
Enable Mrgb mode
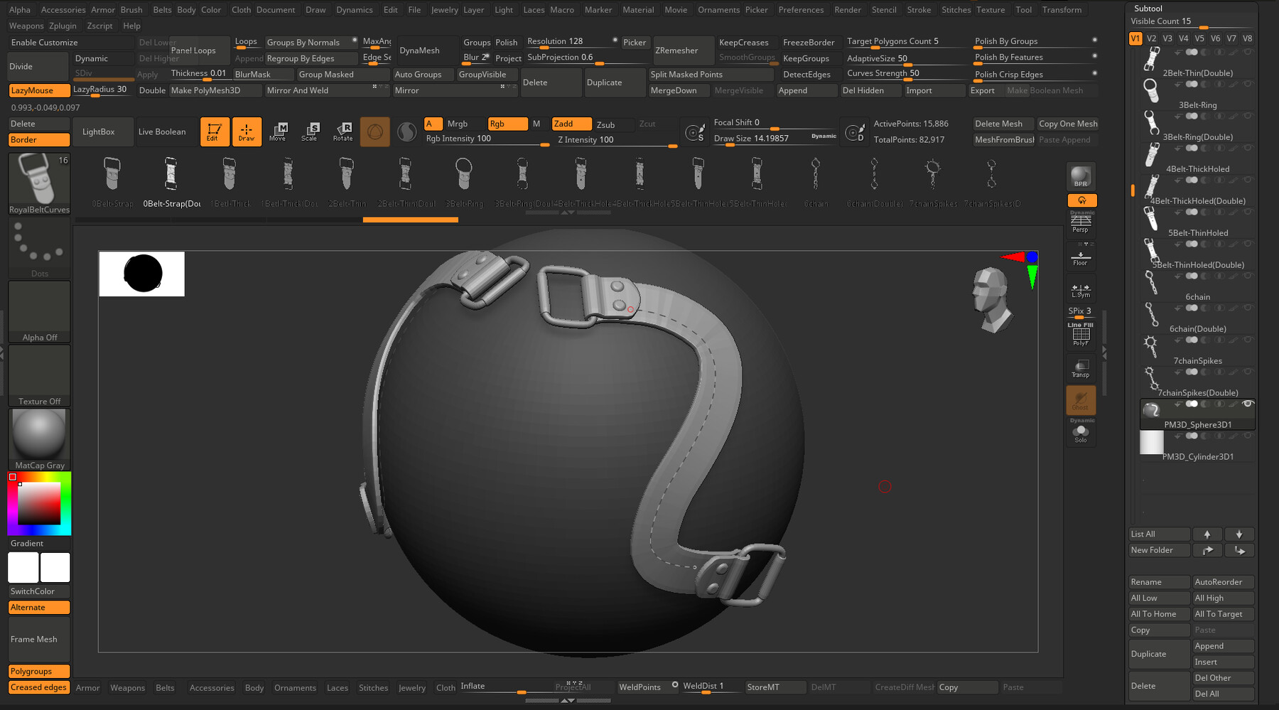click(465, 124)
